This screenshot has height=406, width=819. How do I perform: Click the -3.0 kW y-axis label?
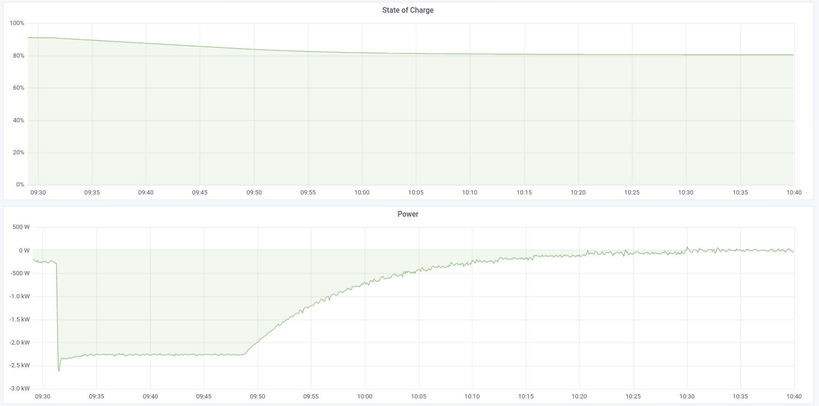[x=19, y=389]
